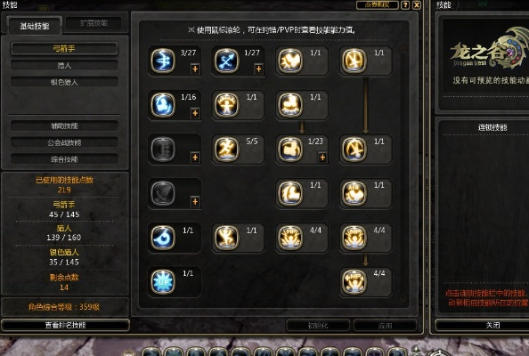
Task: Click the 初始化 reset button
Action: pyautogui.click(x=318, y=326)
